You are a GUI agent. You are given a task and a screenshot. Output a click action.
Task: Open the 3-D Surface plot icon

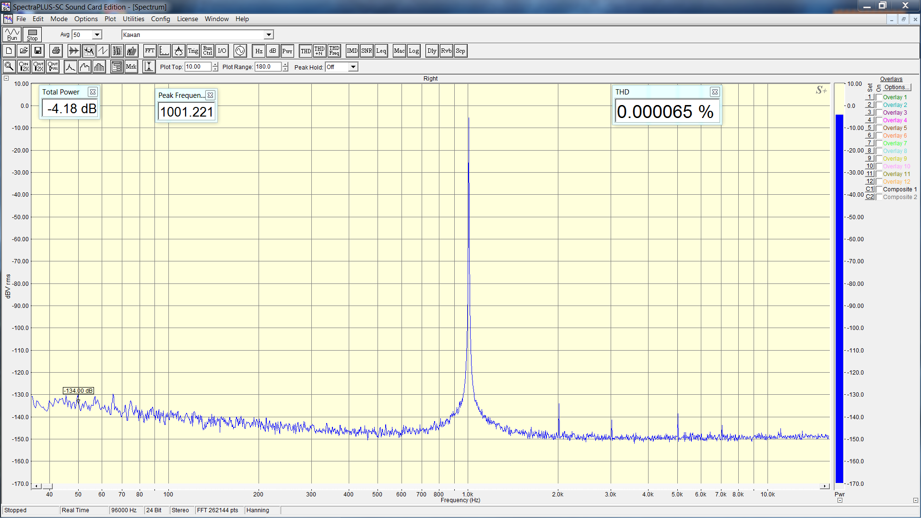click(131, 51)
